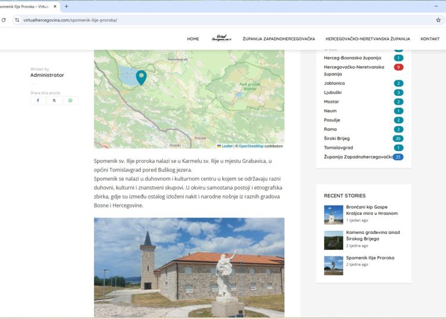Reload the page in browser toolbar
Screen dimensions: 446x319
coord(4,20)
